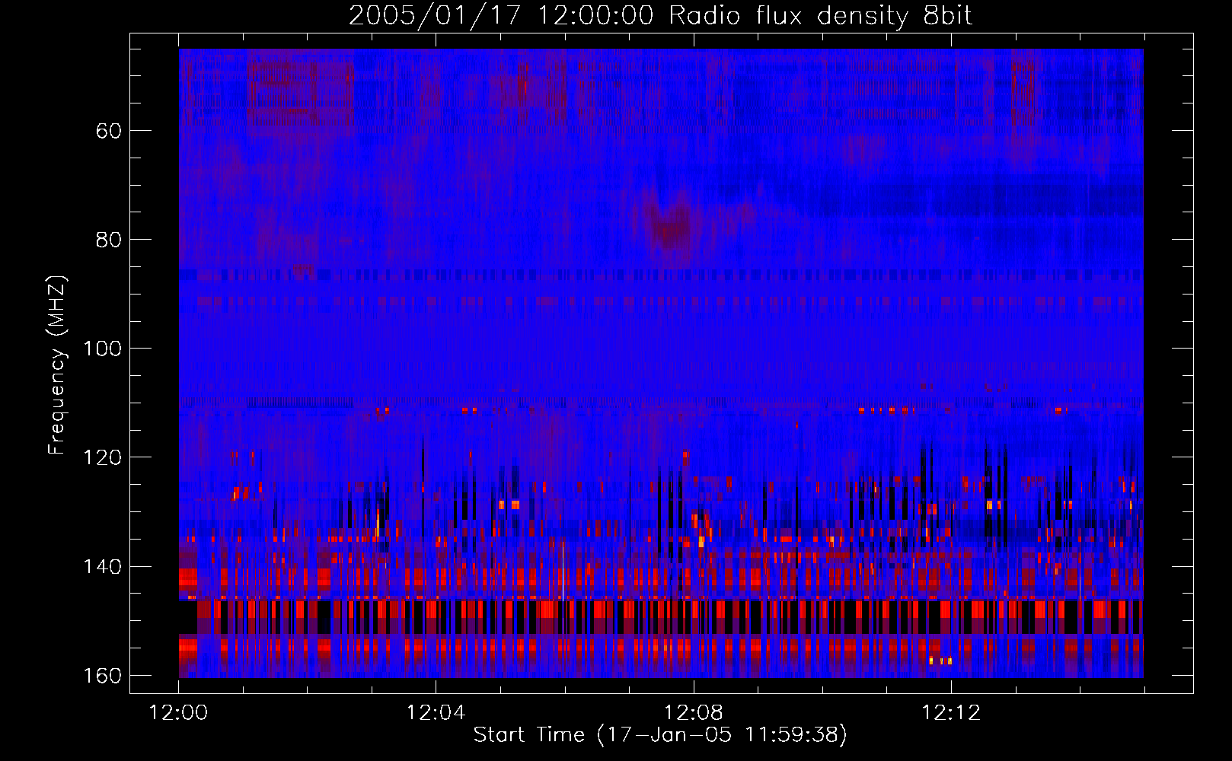Click the 'Frequency (MHZ)' y-axis label
Image resolution: width=1232 pixels, height=761 pixels.
(x=57, y=365)
